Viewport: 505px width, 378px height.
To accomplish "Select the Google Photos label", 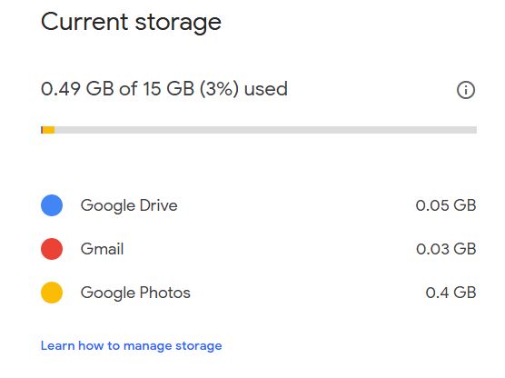I will [135, 293].
